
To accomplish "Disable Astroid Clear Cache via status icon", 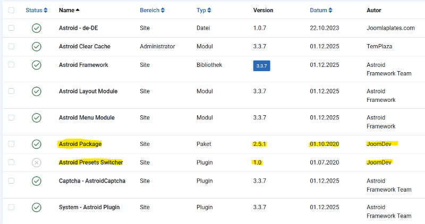I will point(36,47).
